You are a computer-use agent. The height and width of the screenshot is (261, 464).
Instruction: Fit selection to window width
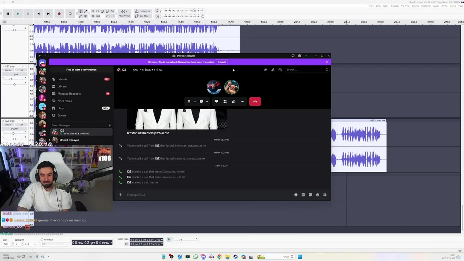click(x=103, y=11)
